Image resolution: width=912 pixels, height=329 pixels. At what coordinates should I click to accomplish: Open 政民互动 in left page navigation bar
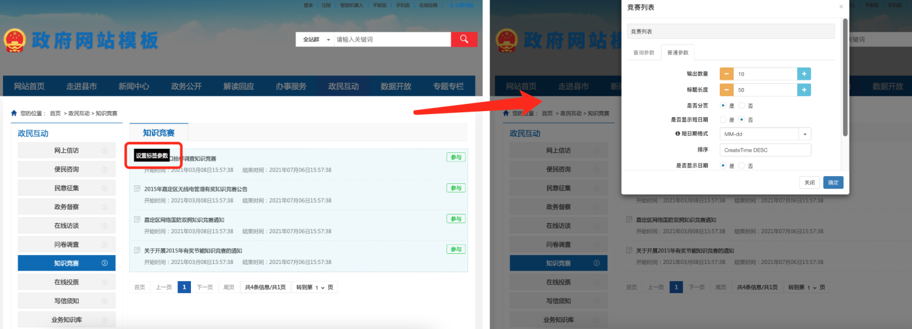pos(344,86)
